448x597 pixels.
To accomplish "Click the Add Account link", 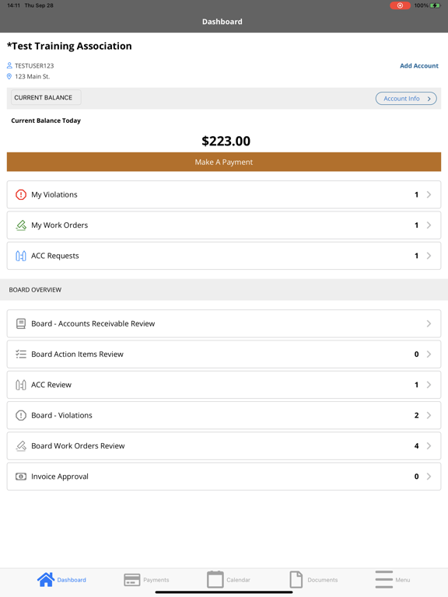I will coord(419,65).
